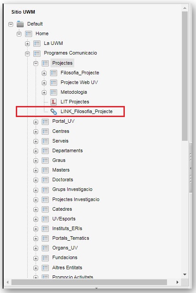Click the page icon beside Masters
This screenshot has width=196, height=293.
[45, 170]
